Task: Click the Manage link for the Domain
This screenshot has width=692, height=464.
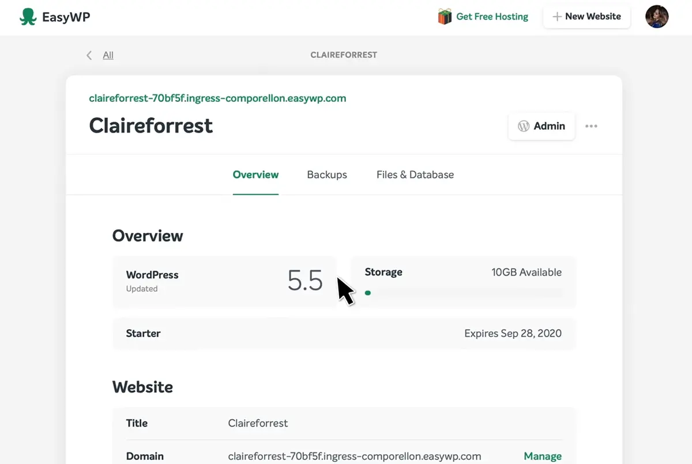Action: (x=543, y=456)
